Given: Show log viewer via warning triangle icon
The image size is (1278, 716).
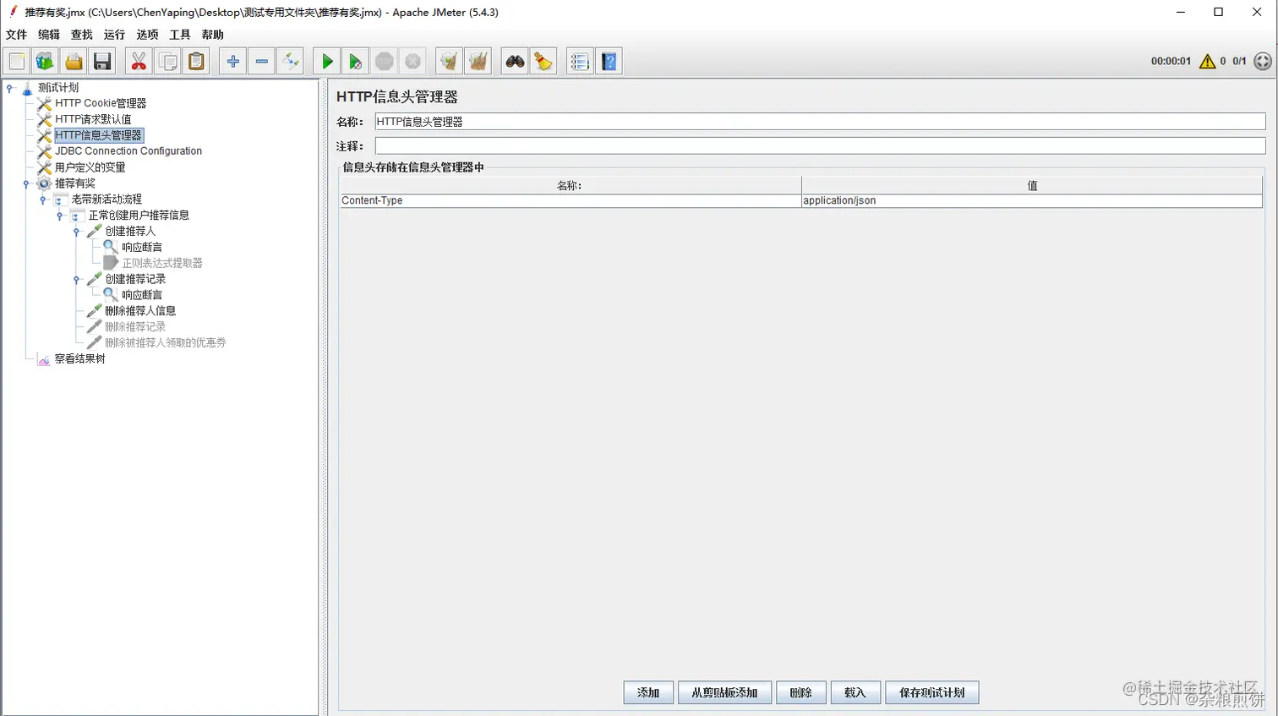Looking at the screenshot, I should coord(1207,61).
